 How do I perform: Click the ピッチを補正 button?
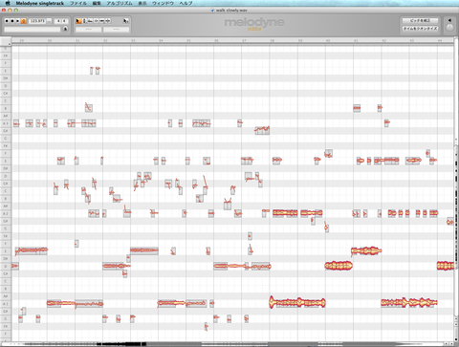tap(420, 20)
